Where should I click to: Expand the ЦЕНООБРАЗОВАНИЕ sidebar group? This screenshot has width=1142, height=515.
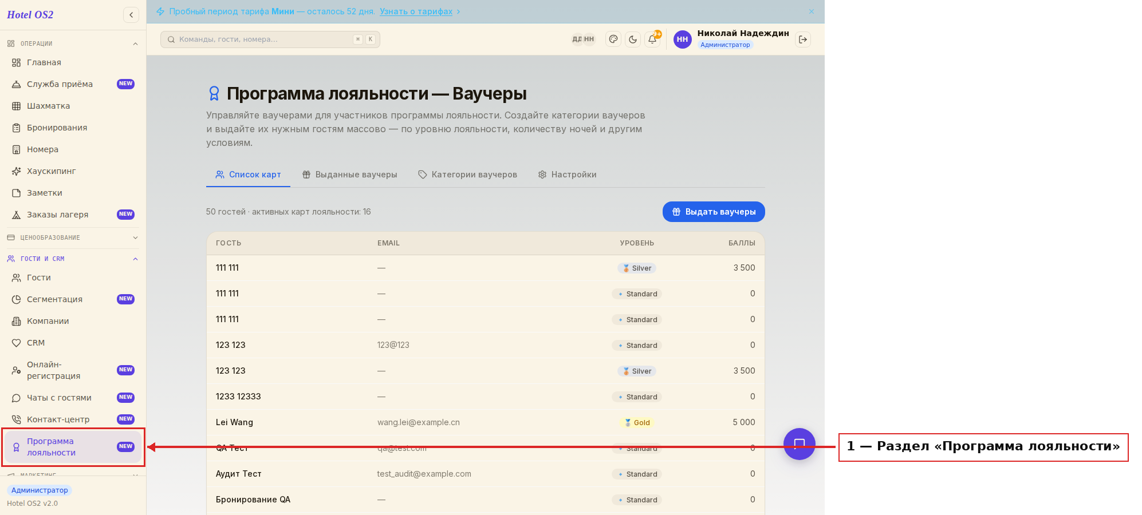coord(73,237)
